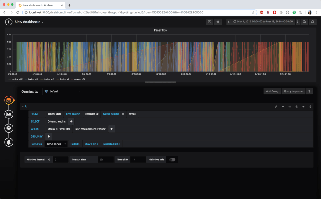321x199 pixels.
Task: Click the Edit SQL link
Action: point(75,144)
